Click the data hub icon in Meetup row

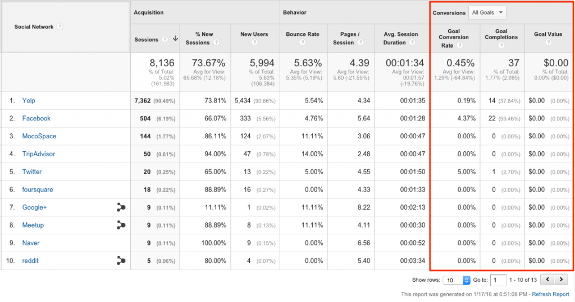(121, 225)
